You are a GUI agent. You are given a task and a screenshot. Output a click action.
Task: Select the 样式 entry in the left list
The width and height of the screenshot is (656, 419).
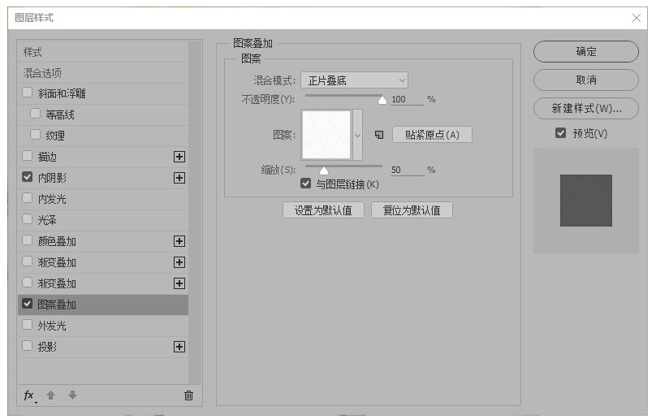click(103, 52)
